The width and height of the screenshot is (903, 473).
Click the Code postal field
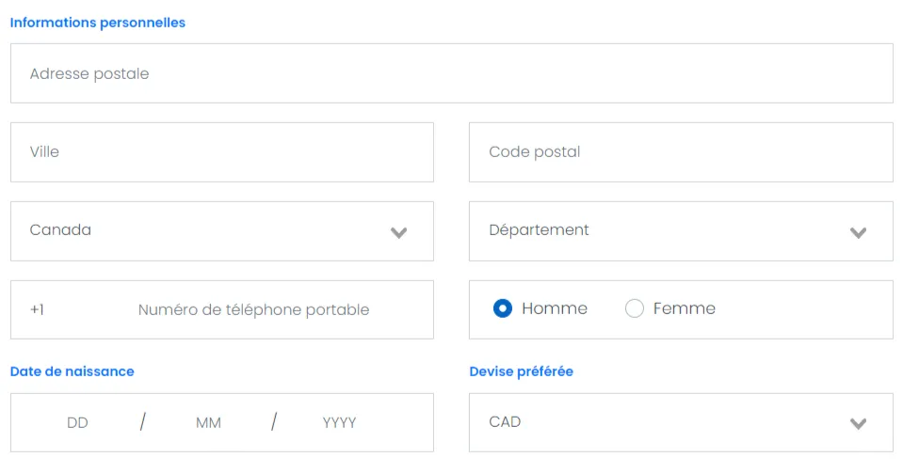[x=680, y=152]
